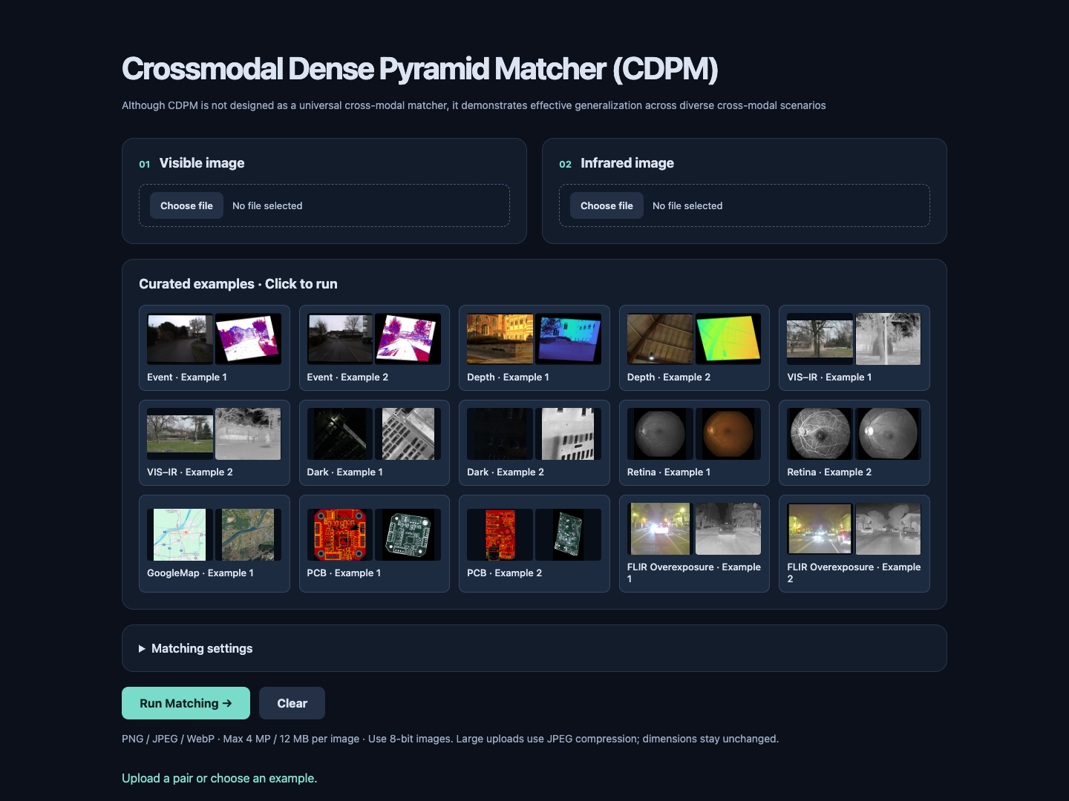The height and width of the screenshot is (801, 1069).
Task: Pick the Retina · Example 2 card
Action: (x=854, y=443)
